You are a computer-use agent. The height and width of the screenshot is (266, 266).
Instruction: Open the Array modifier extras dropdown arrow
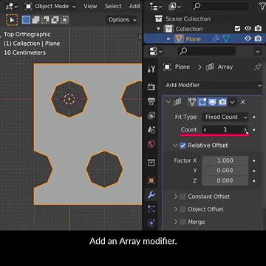[x=232, y=102]
